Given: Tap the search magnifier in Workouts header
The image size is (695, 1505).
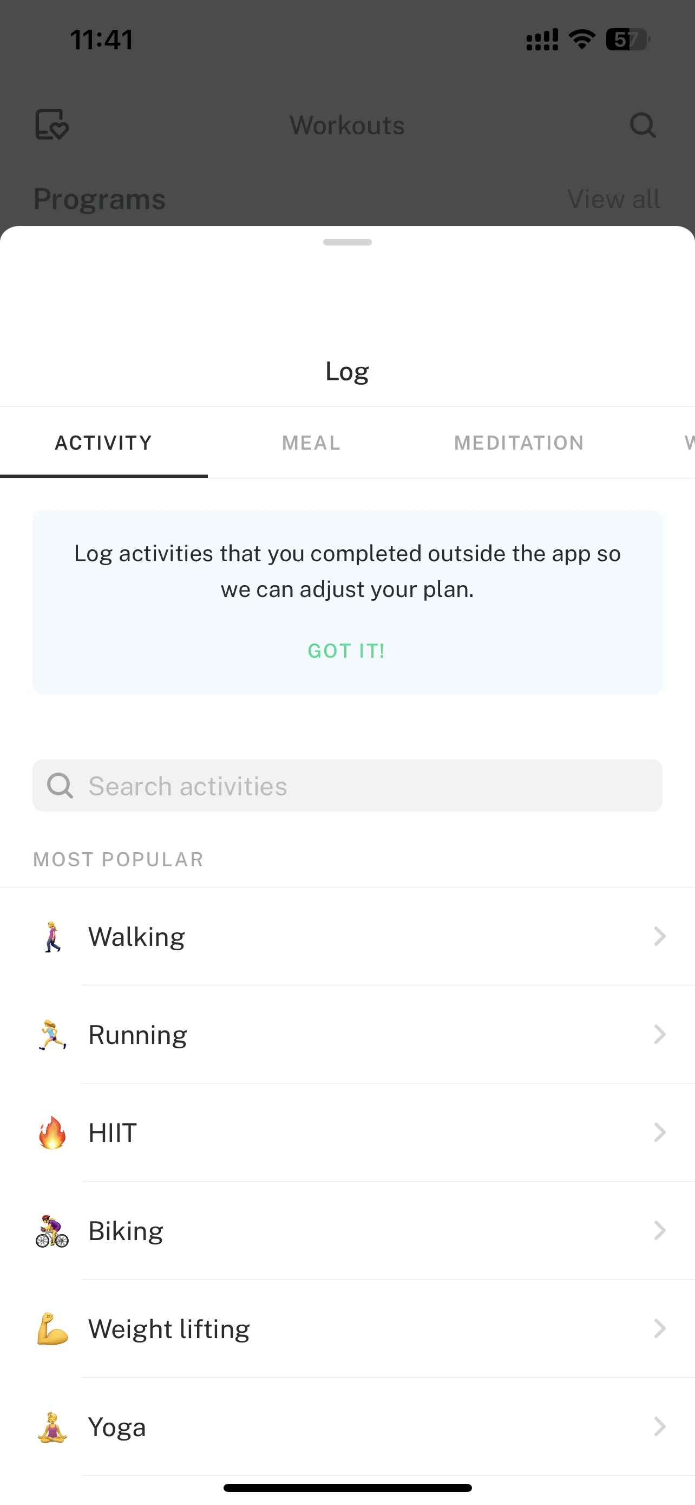Looking at the screenshot, I should click(x=643, y=125).
